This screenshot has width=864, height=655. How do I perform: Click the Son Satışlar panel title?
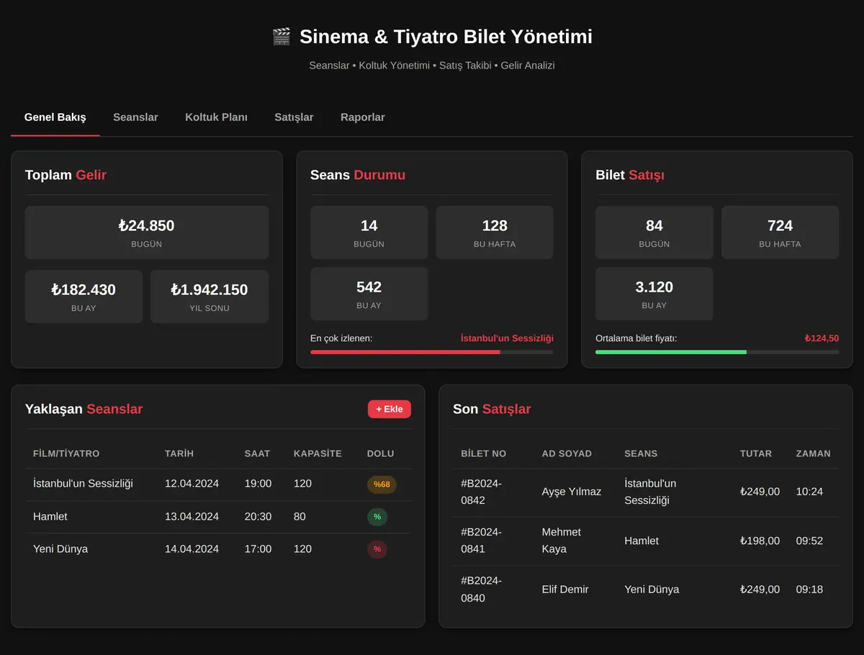click(x=492, y=409)
